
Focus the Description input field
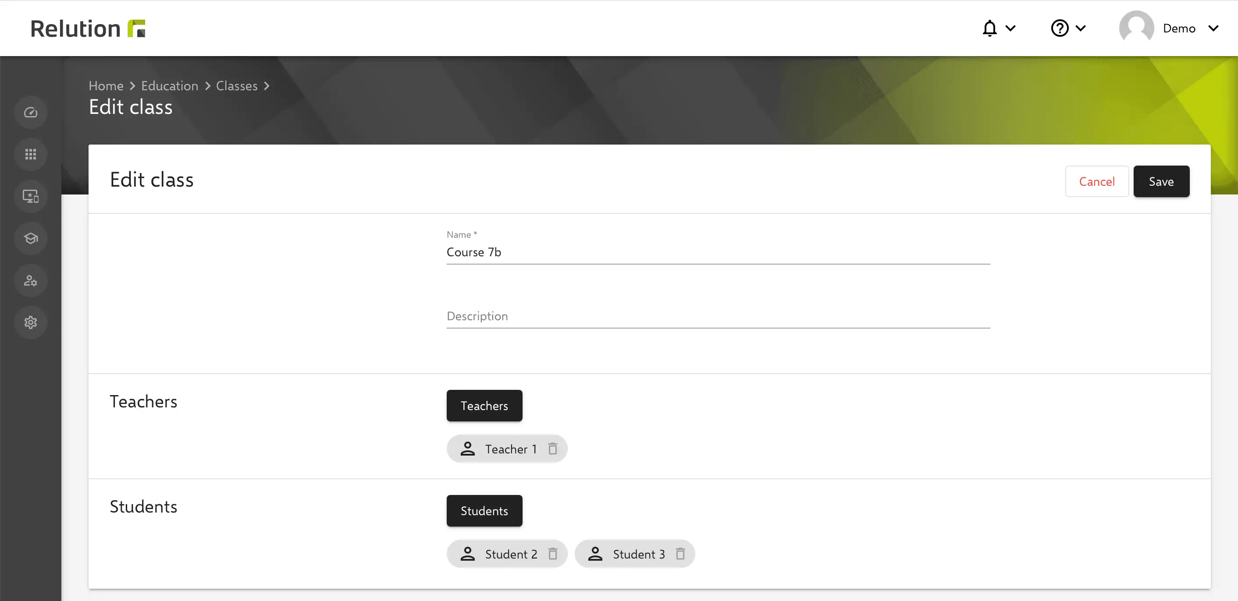pos(718,316)
